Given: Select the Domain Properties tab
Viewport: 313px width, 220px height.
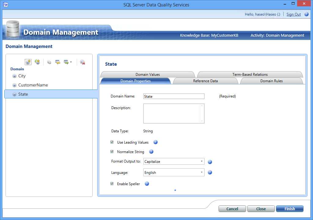Looking at the screenshot, I should 135,81.
